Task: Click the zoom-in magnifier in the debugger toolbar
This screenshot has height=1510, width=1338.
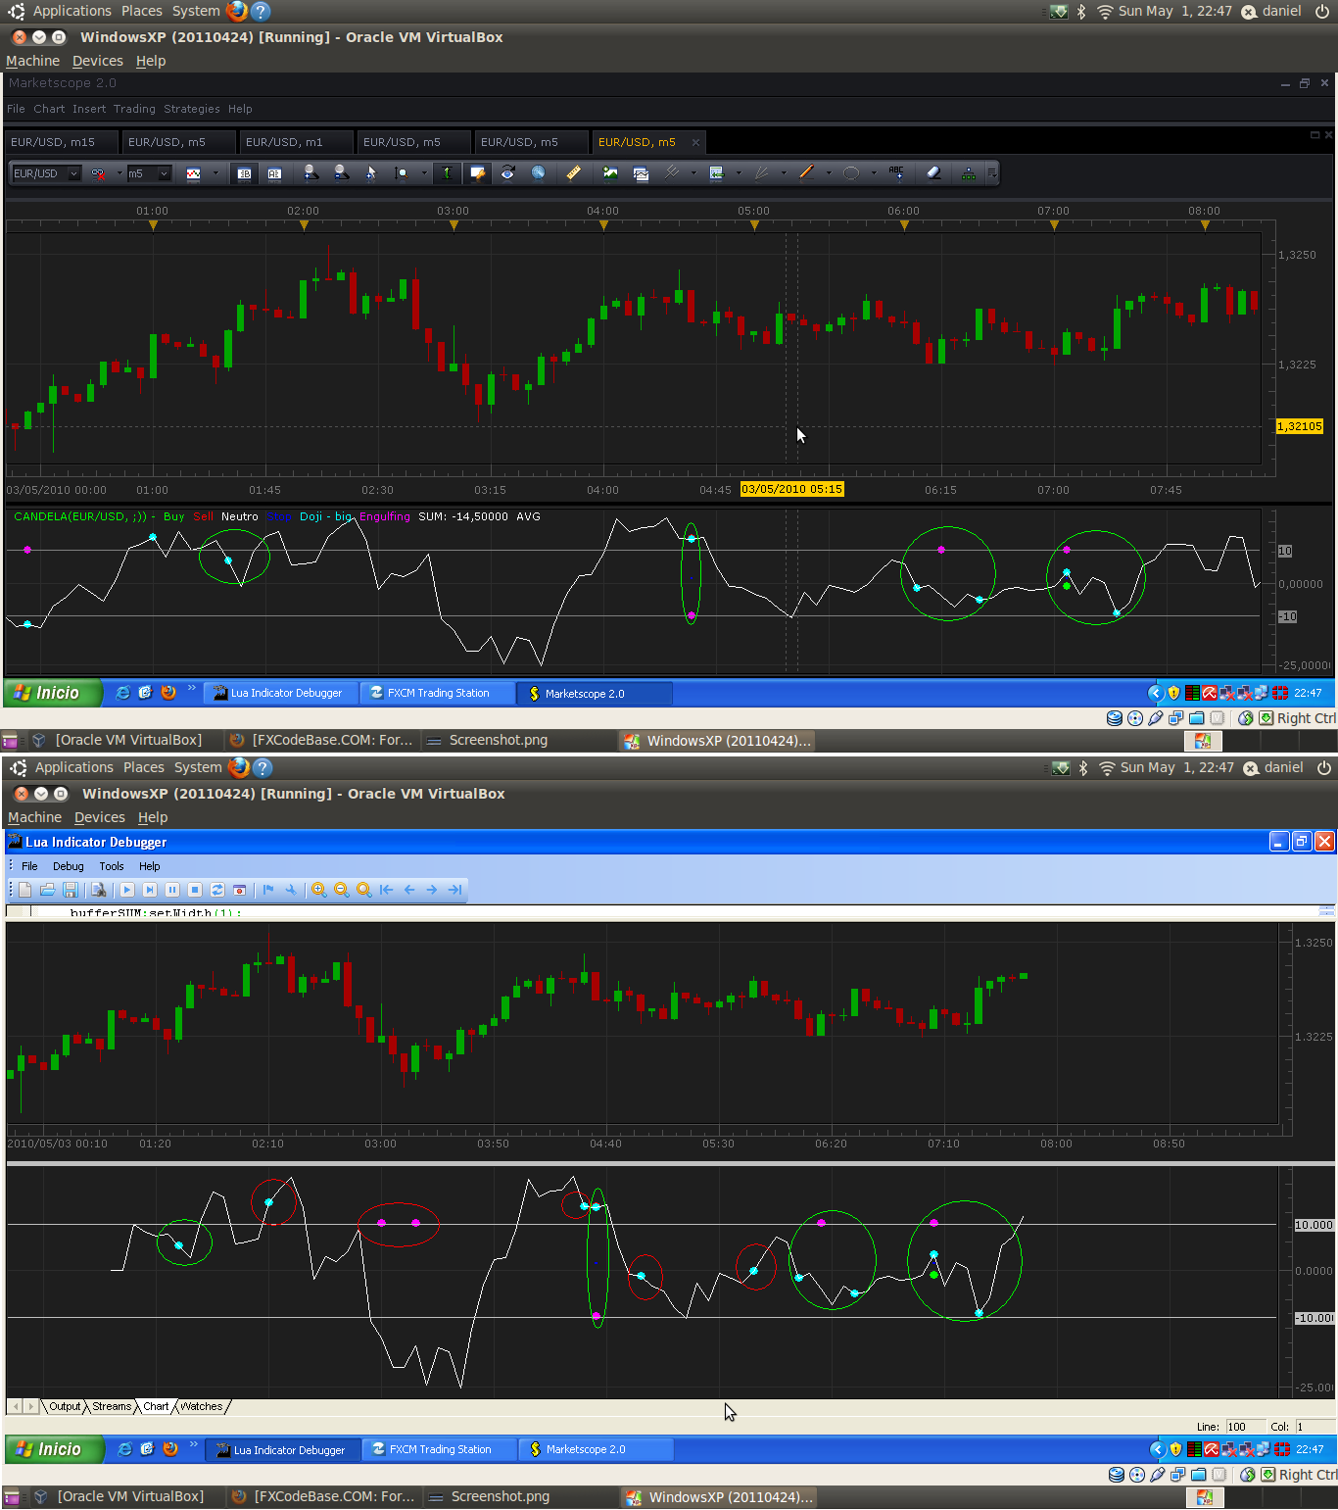Action: point(318,890)
